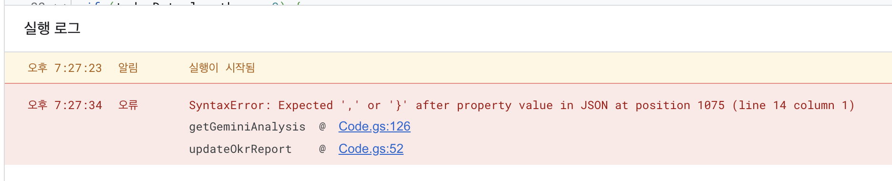The image size is (892, 181).
Task: Click '(line 14 column 1)' in error
Action: [x=793, y=105]
